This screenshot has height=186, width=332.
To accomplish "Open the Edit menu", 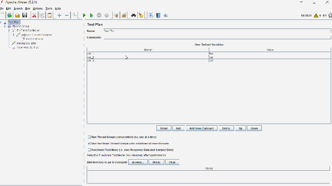I will click(x=8, y=8).
